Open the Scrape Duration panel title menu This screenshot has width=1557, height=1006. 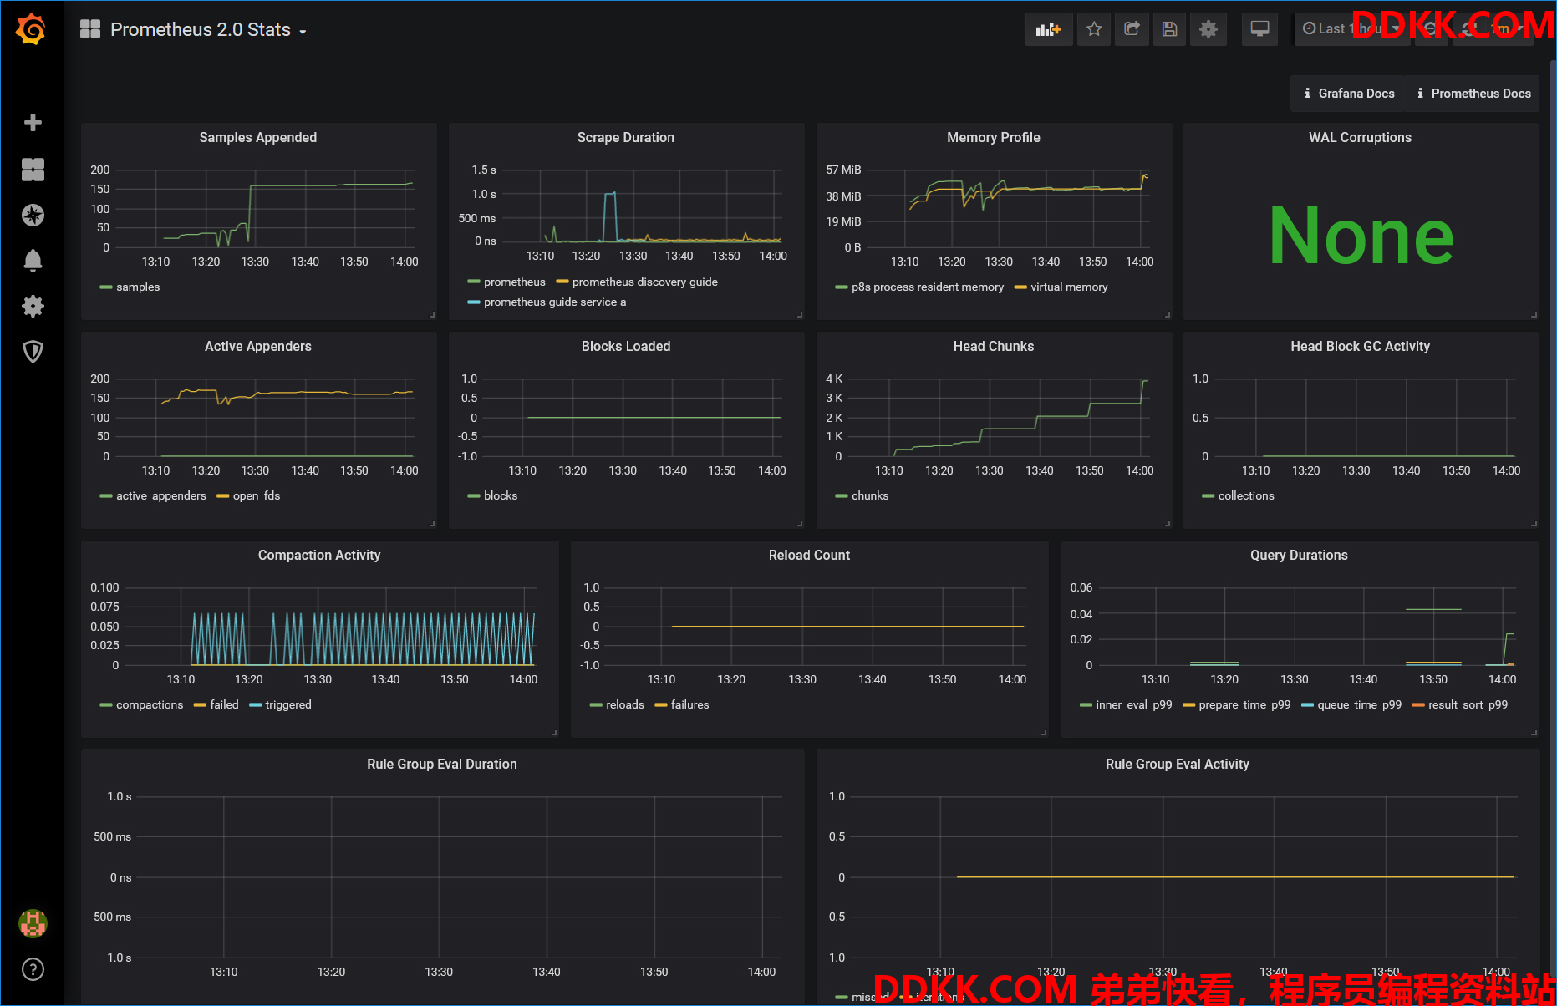626,137
